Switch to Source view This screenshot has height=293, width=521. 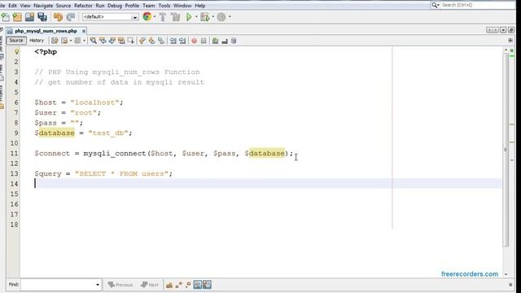pos(16,41)
